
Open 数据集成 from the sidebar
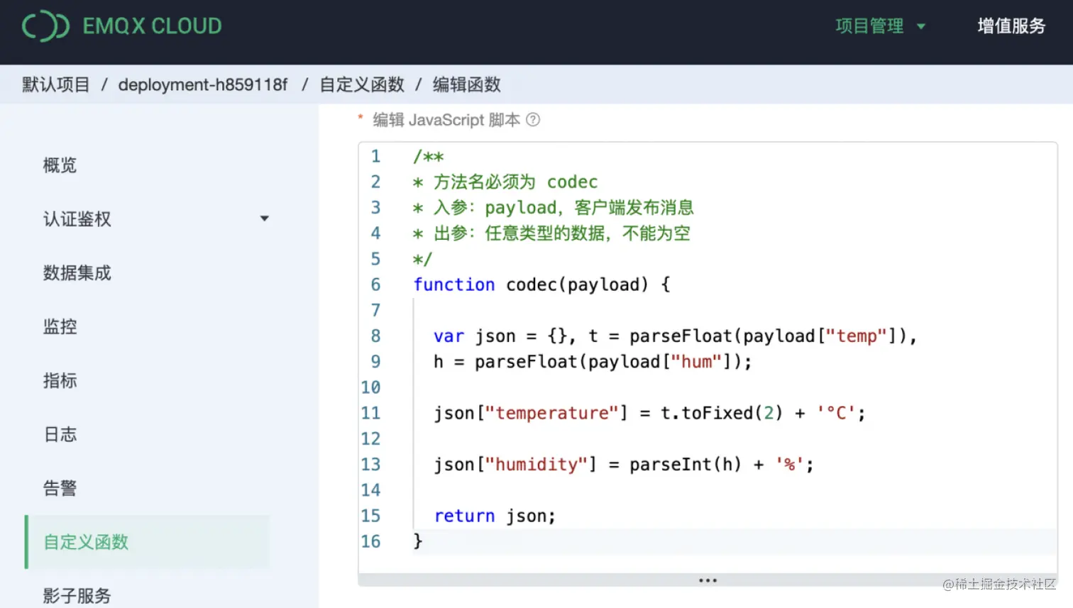(77, 273)
